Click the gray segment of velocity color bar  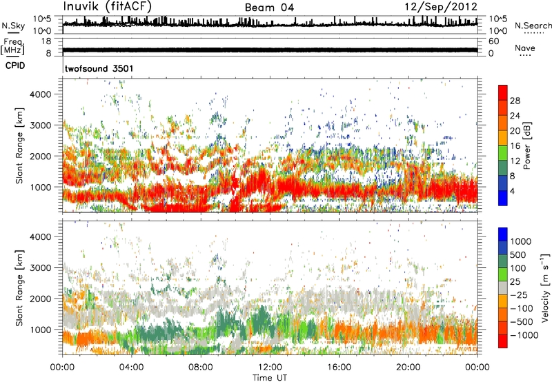(x=503, y=288)
